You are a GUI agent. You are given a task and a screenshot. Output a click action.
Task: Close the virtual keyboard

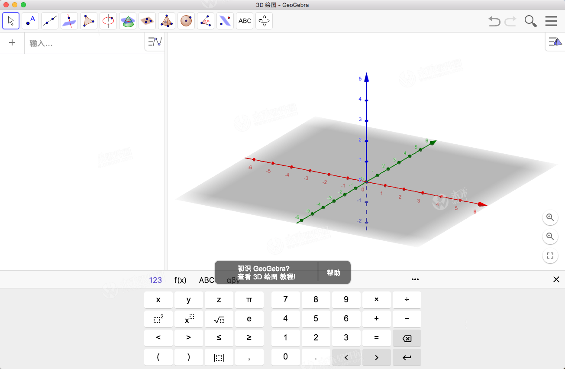coord(556,280)
